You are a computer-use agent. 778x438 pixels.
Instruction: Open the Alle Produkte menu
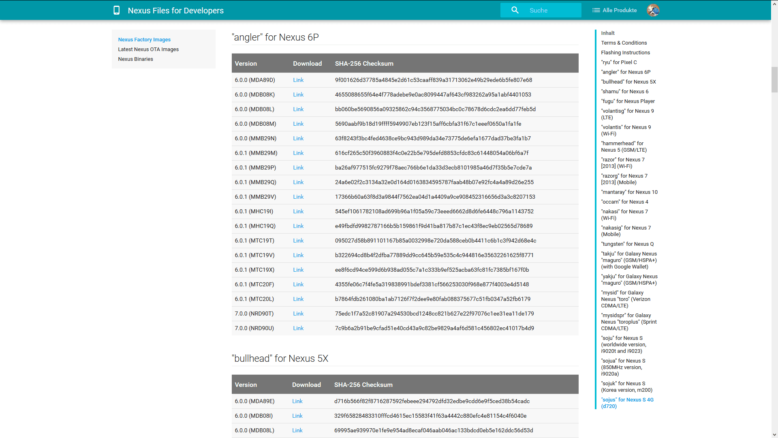[x=614, y=10]
